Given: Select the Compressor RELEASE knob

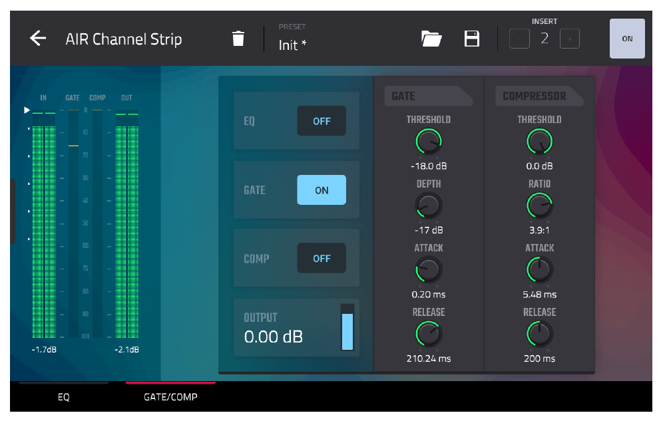Looking at the screenshot, I should click(540, 335).
